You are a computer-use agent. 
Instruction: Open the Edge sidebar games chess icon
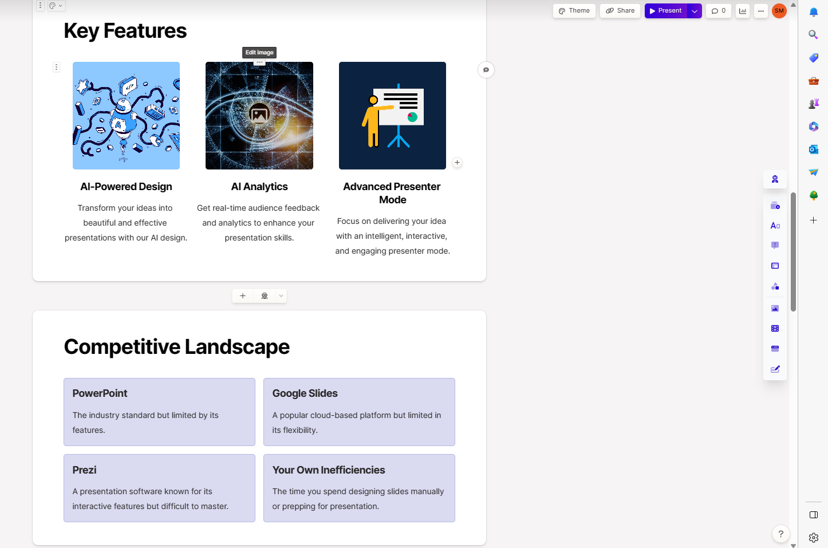pyautogui.click(x=813, y=104)
